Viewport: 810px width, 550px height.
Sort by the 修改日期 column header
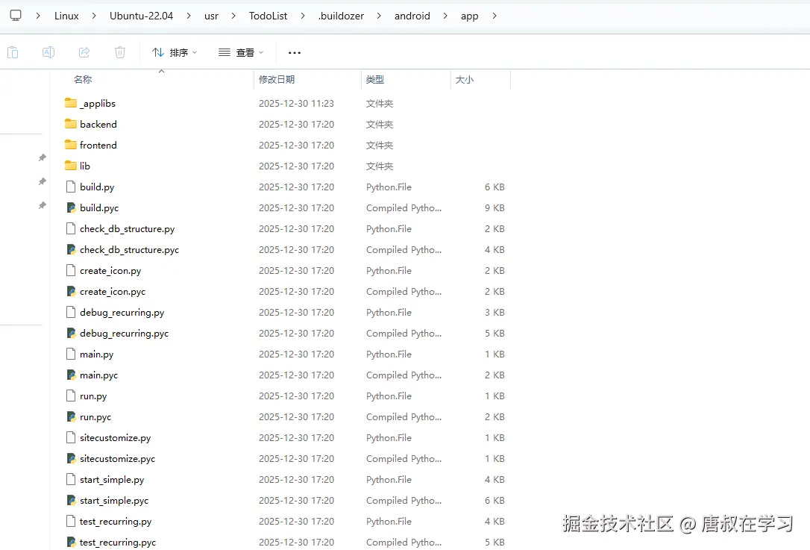click(277, 79)
